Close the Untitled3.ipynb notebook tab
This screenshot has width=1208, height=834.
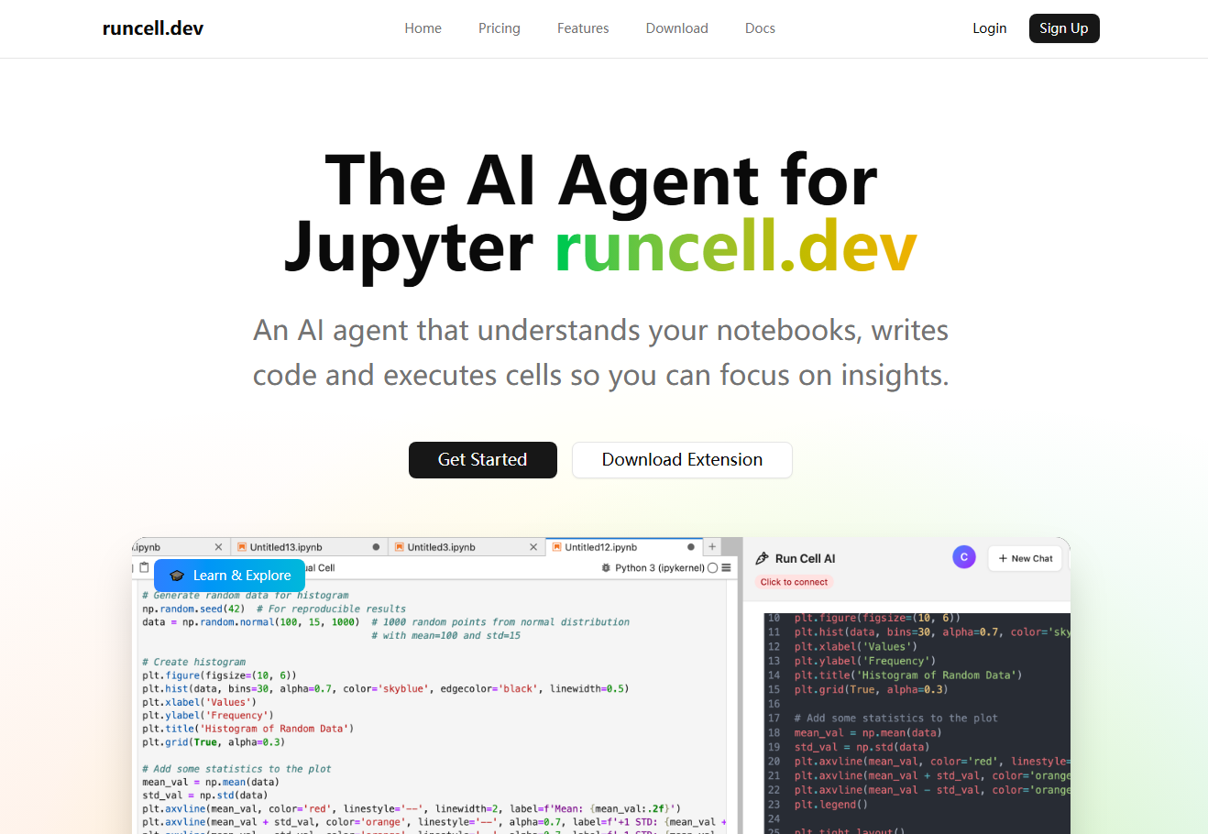click(x=532, y=546)
